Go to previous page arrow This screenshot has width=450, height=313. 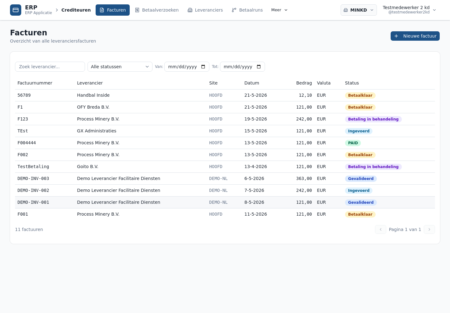(381, 229)
